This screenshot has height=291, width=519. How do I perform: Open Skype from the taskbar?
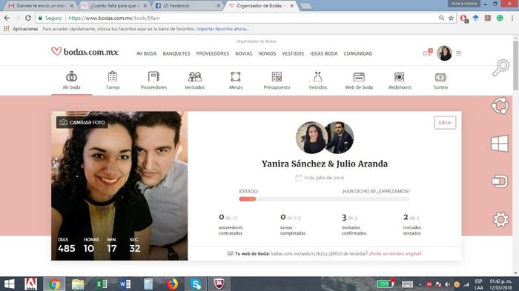196,284
